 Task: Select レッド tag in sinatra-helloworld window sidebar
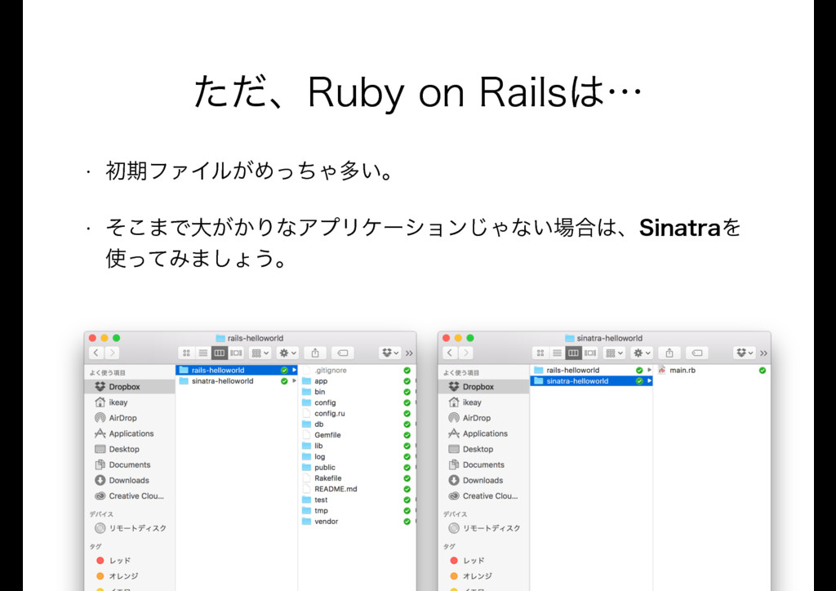coord(483,561)
